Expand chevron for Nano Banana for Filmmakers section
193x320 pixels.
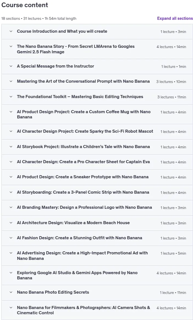(11, 307)
